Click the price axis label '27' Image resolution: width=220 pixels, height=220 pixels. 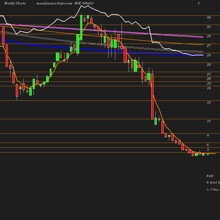[x=209, y=46]
